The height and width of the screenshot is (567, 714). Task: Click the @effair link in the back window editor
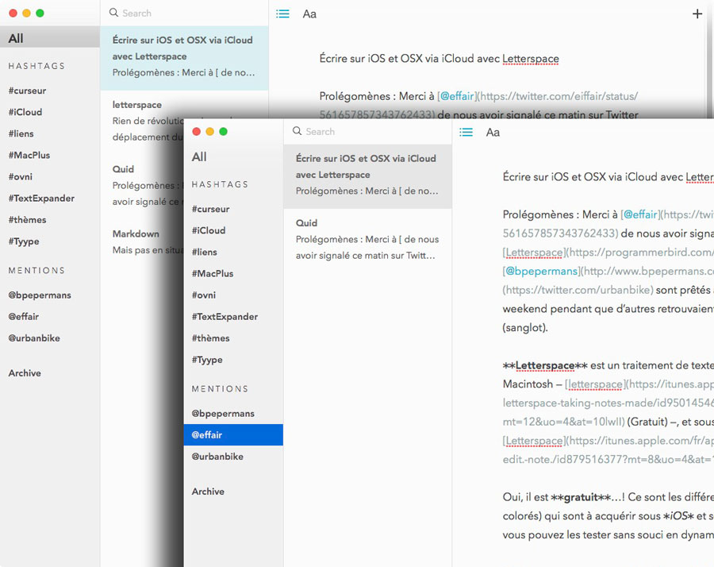pyautogui.click(x=457, y=96)
